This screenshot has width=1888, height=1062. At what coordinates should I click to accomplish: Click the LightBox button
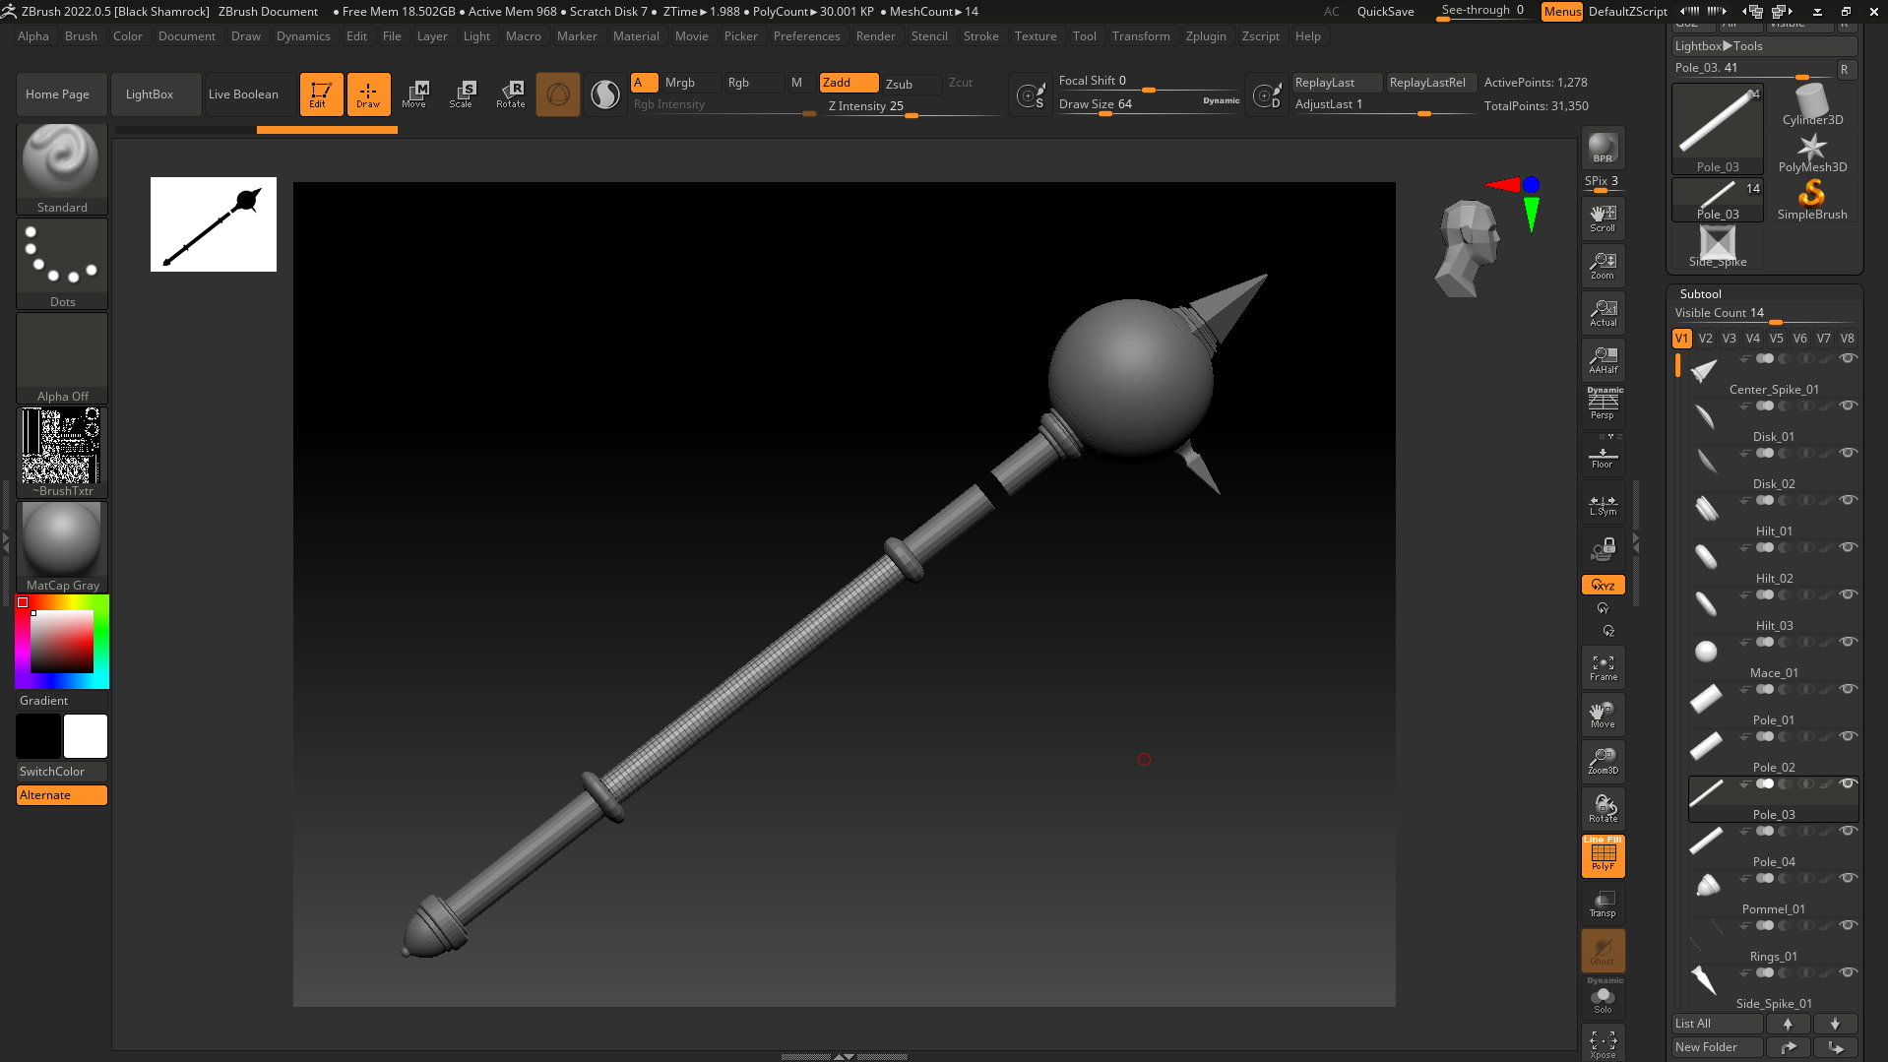pyautogui.click(x=155, y=94)
